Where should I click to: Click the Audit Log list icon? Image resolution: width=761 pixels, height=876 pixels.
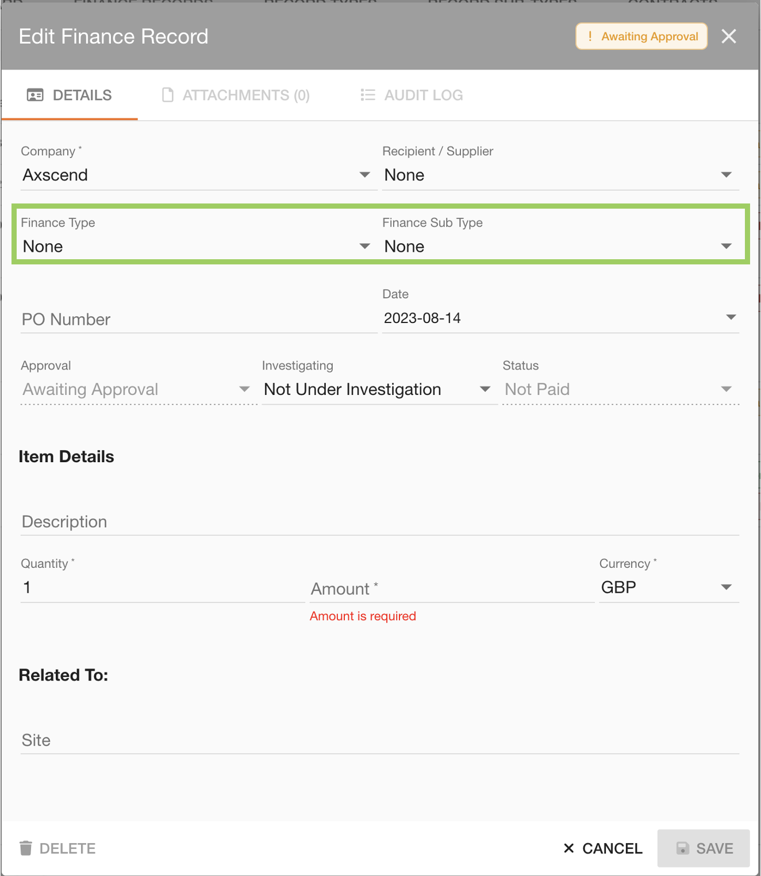click(368, 95)
